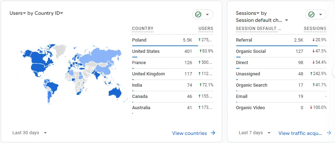Screen dimensions: 335x143
Task: Select the Organic Search channel row
Action: click(x=281, y=85)
